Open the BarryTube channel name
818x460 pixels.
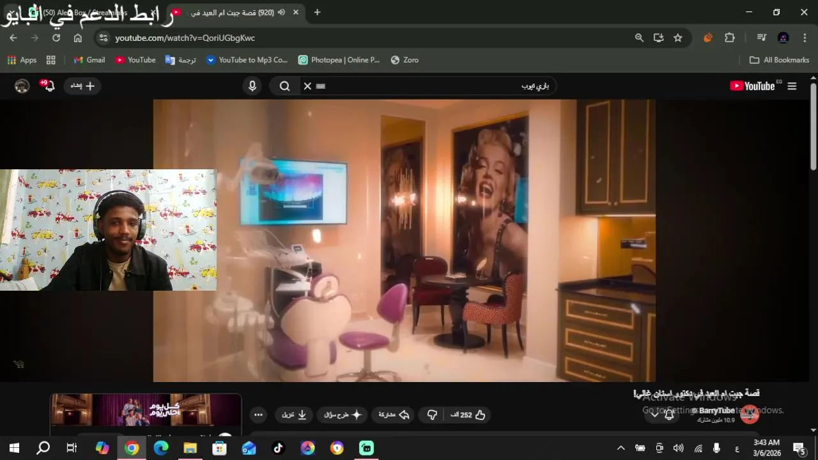[716, 411]
